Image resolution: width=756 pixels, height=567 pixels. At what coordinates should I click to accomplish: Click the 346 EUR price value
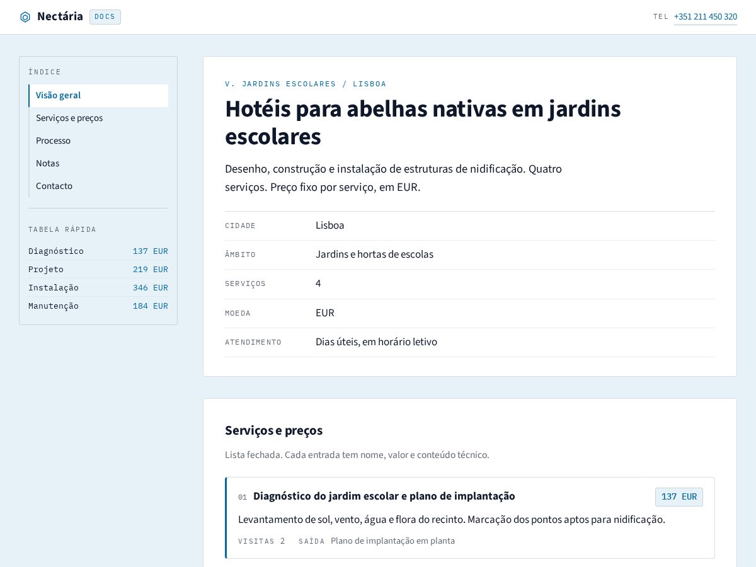150,288
